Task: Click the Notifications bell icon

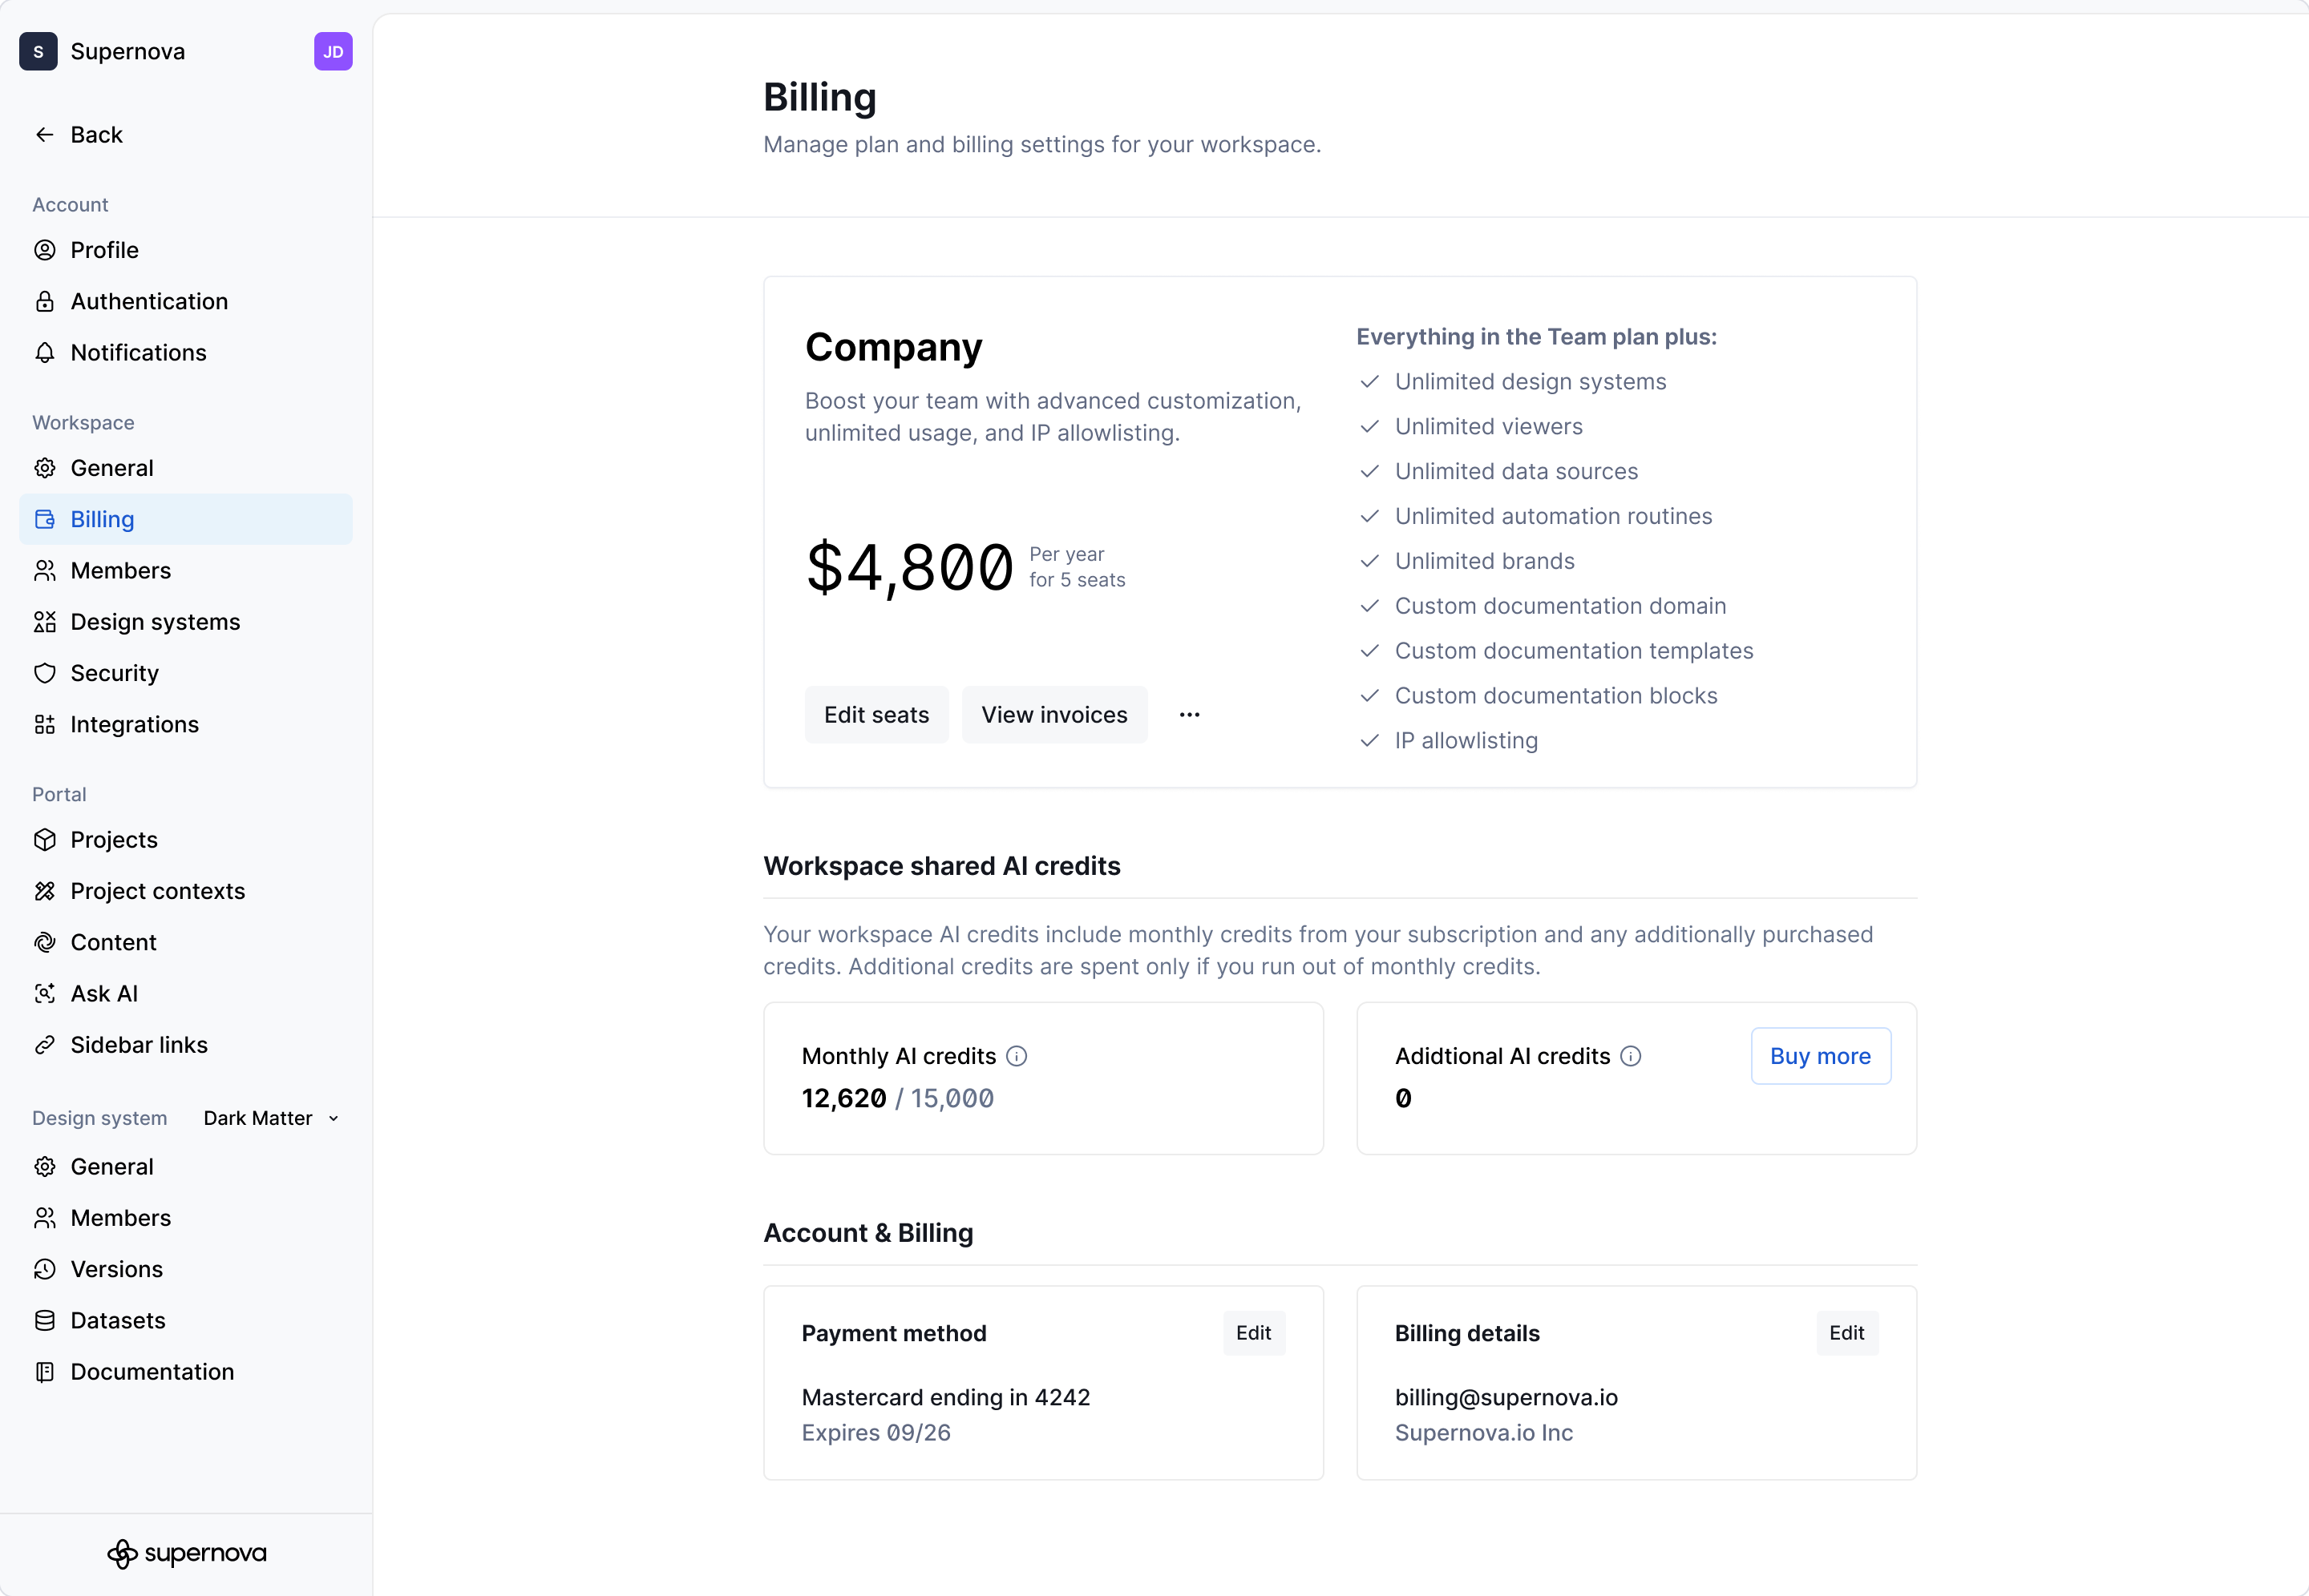Action: [x=45, y=352]
